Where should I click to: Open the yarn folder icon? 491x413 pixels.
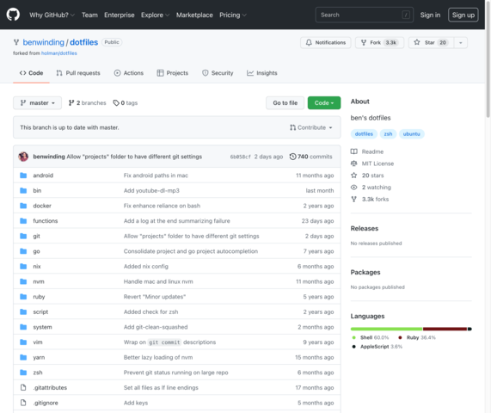[x=23, y=357]
